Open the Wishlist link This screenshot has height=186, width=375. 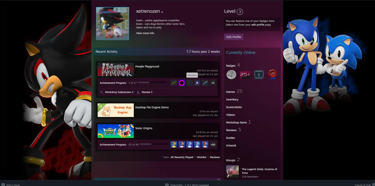[202, 157]
